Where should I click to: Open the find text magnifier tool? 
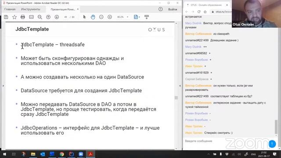coord(40,17)
